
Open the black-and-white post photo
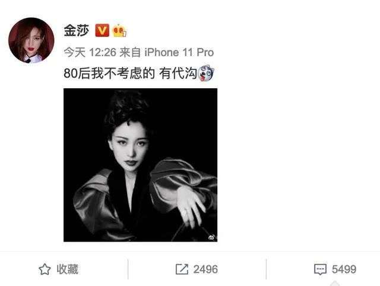coord(140,165)
